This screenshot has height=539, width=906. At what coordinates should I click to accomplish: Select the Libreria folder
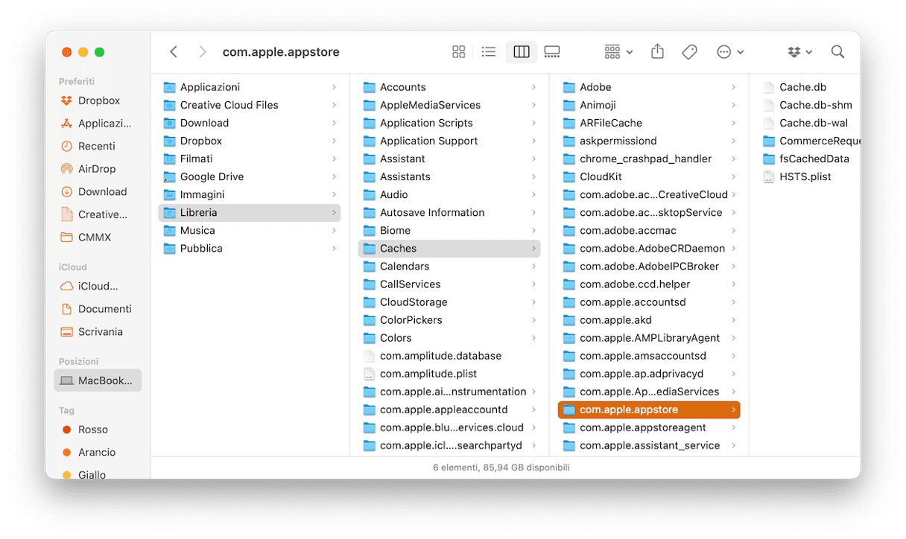pos(250,212)
